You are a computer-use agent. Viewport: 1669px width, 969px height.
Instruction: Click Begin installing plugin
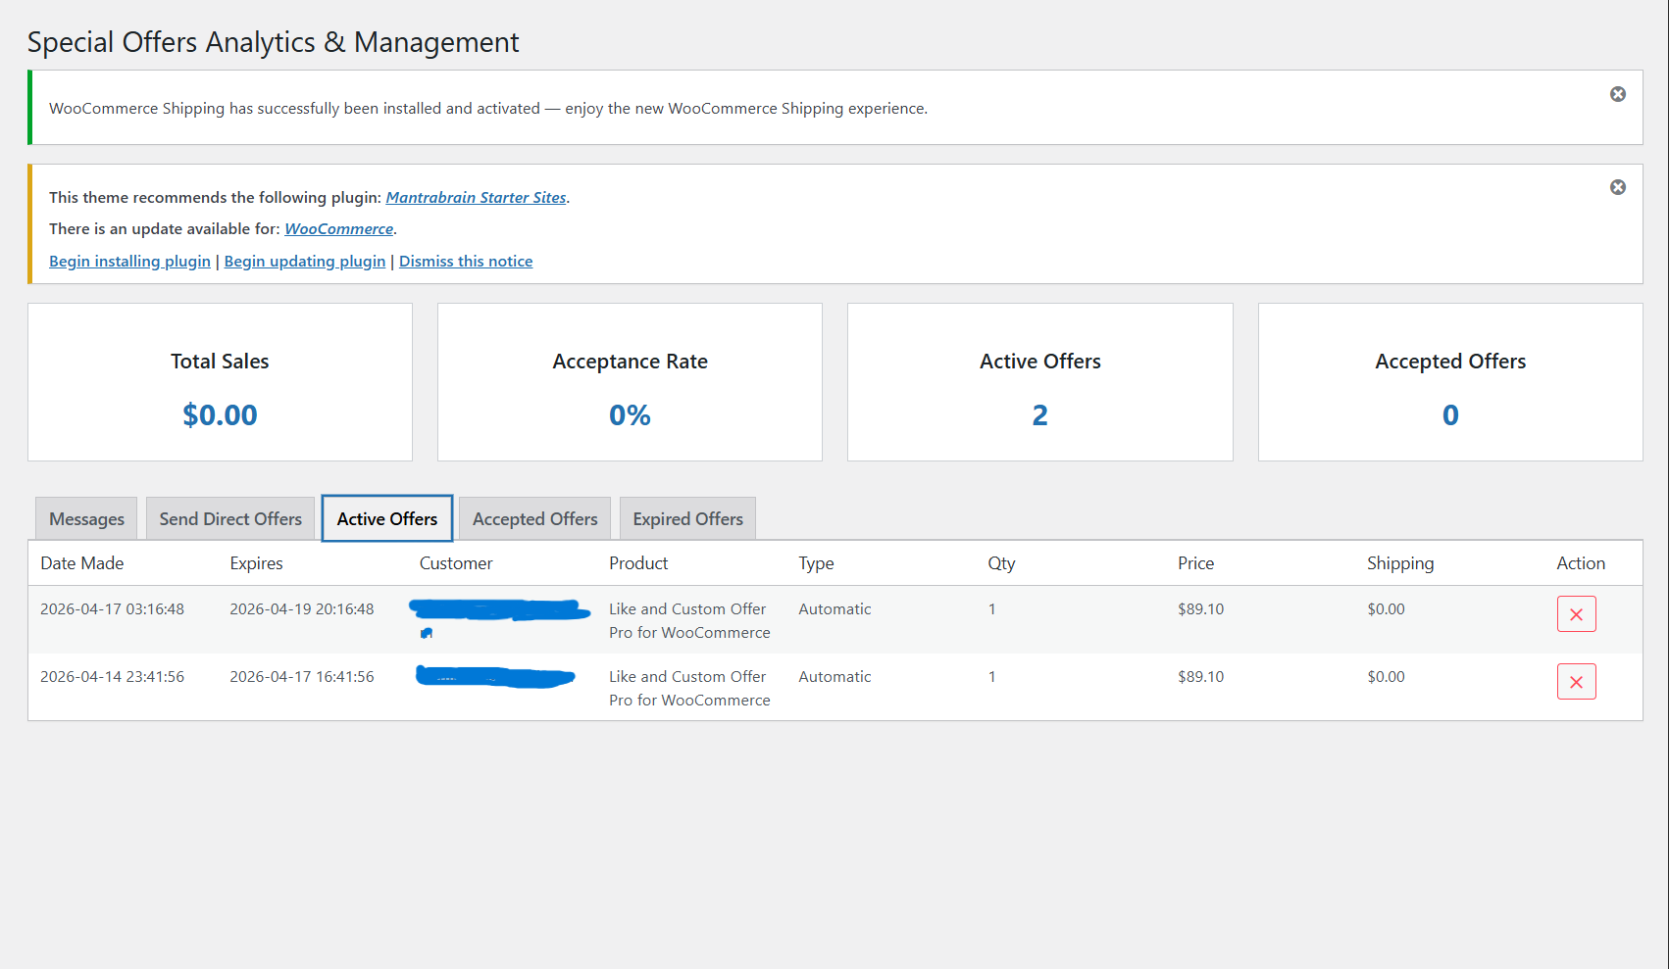tap(129, 261)
